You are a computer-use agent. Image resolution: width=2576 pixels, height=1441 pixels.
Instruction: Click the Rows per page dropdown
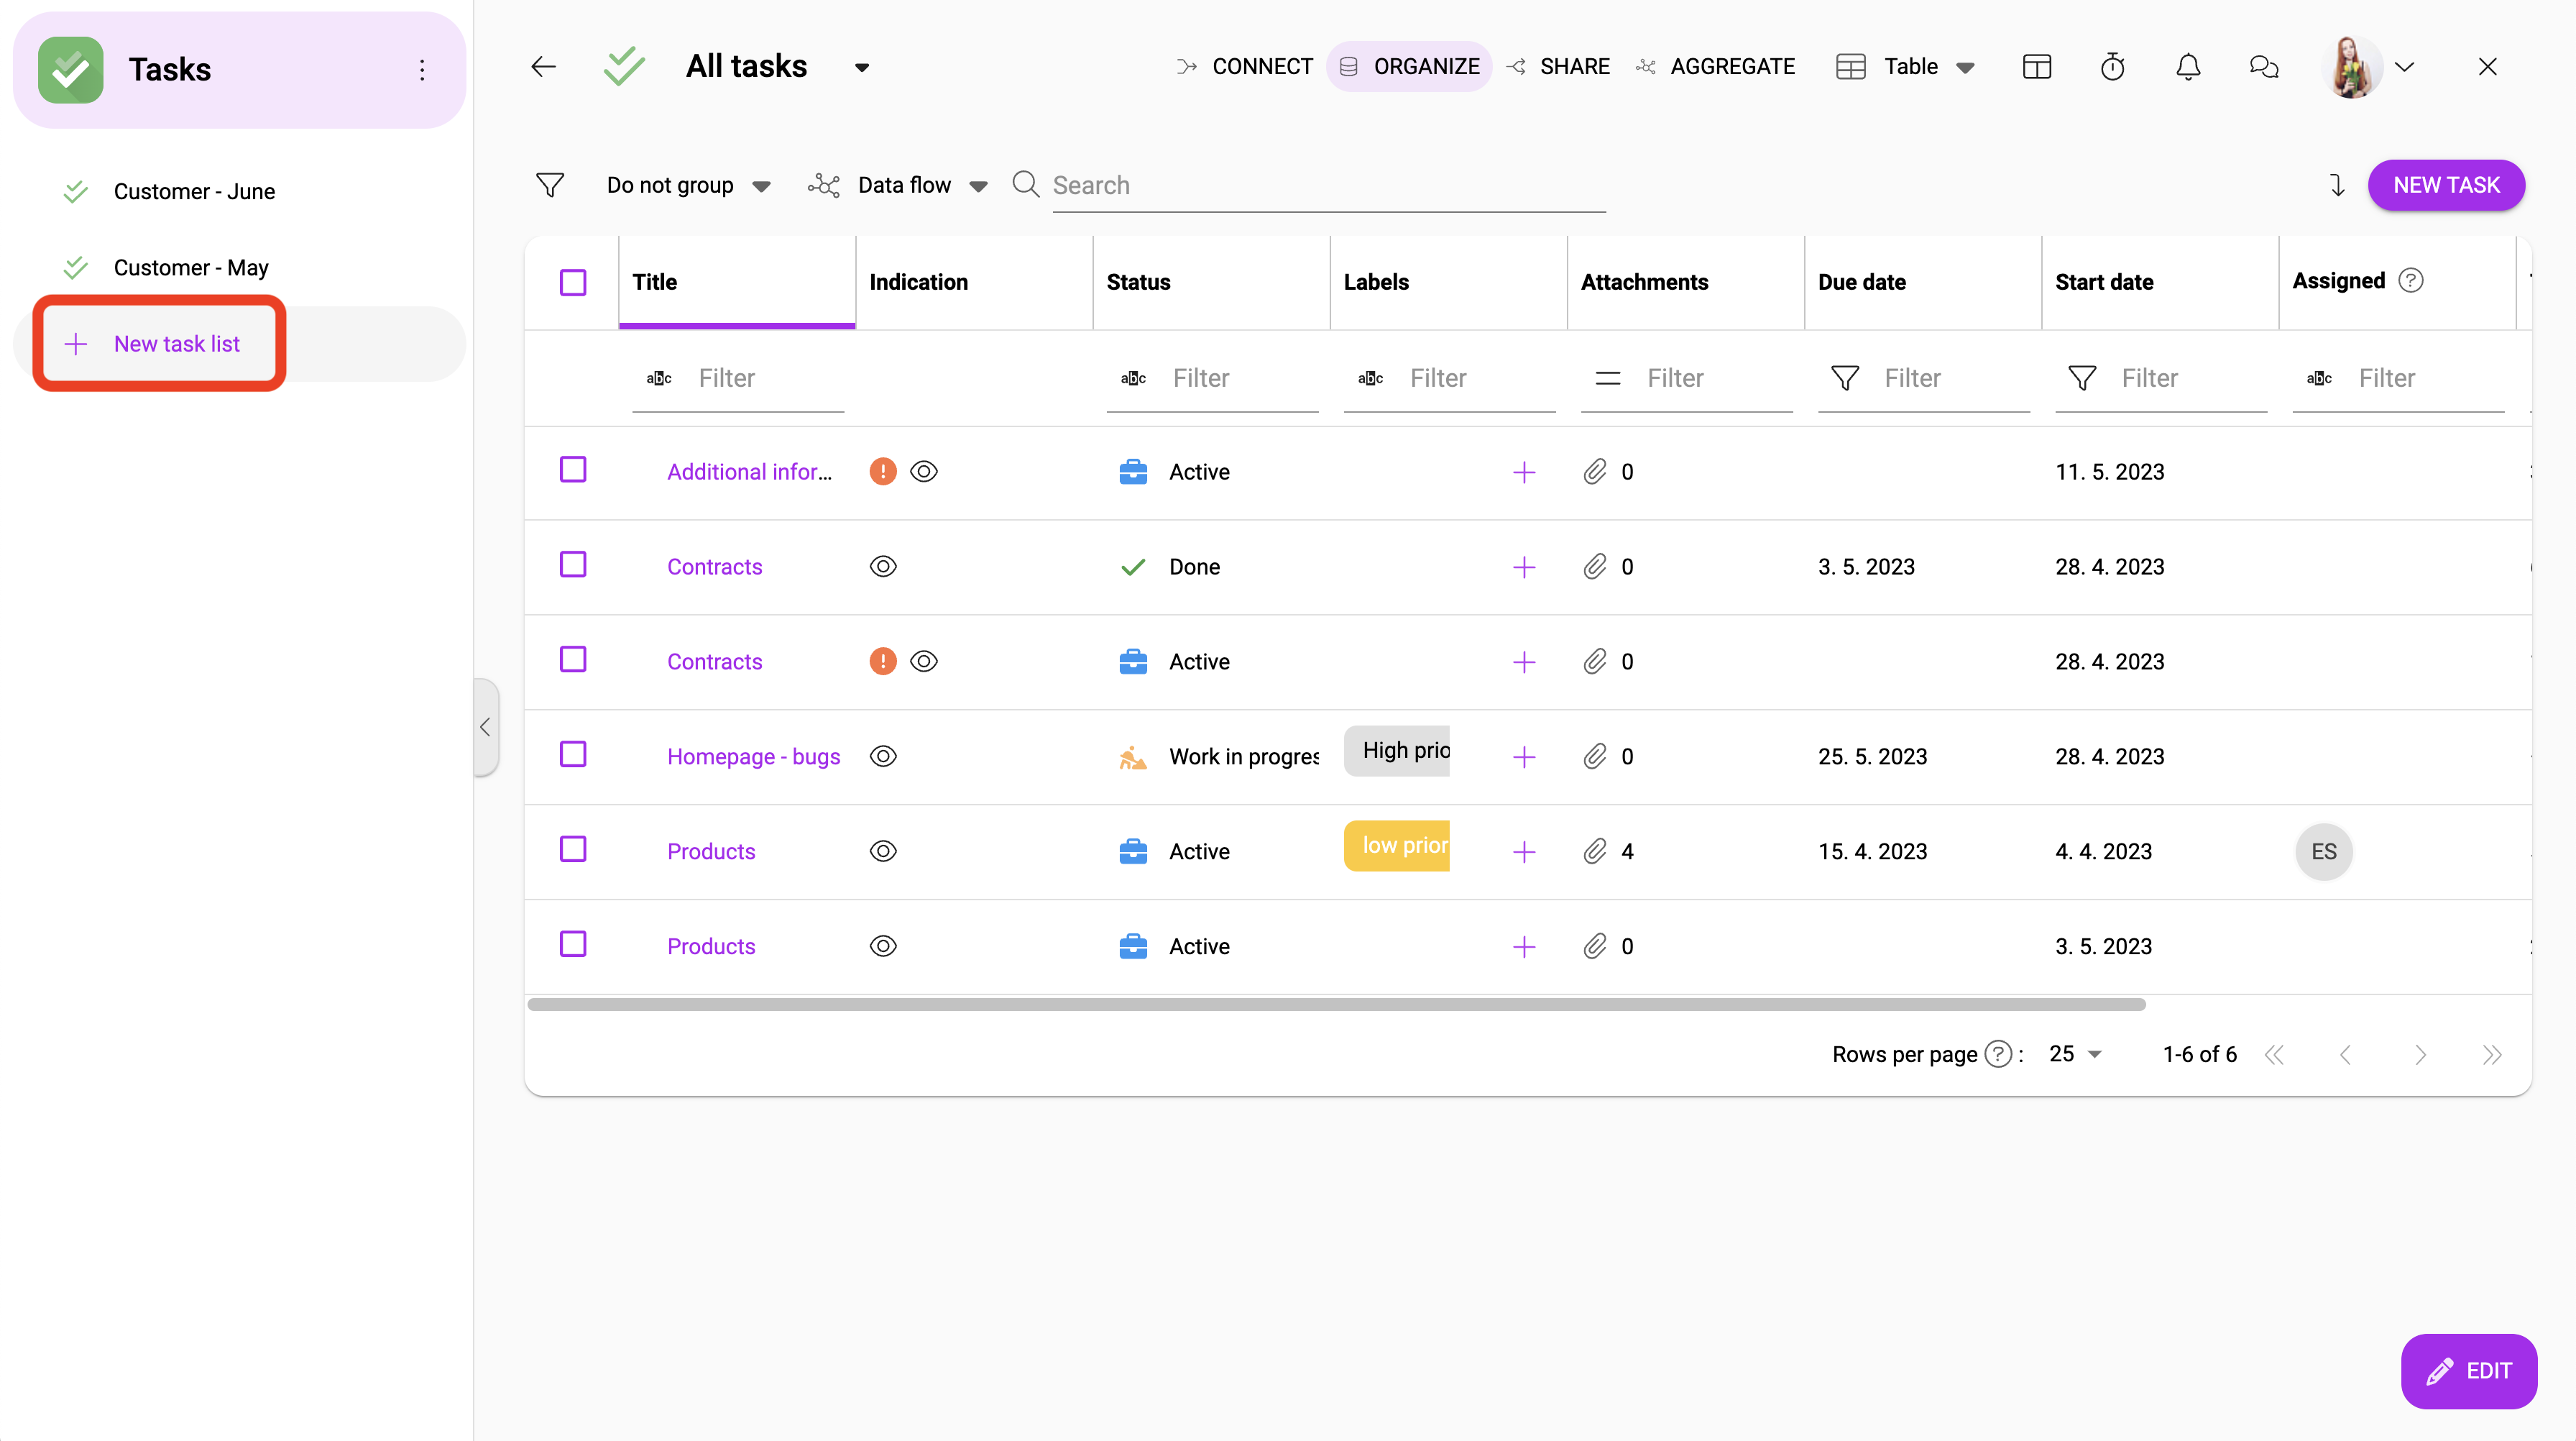[x=2074, y=1055]
